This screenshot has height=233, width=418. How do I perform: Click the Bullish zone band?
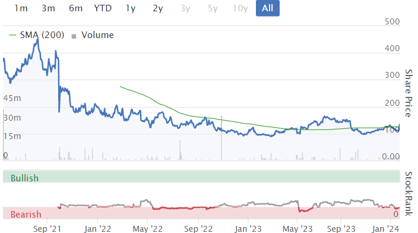[201, 177]
